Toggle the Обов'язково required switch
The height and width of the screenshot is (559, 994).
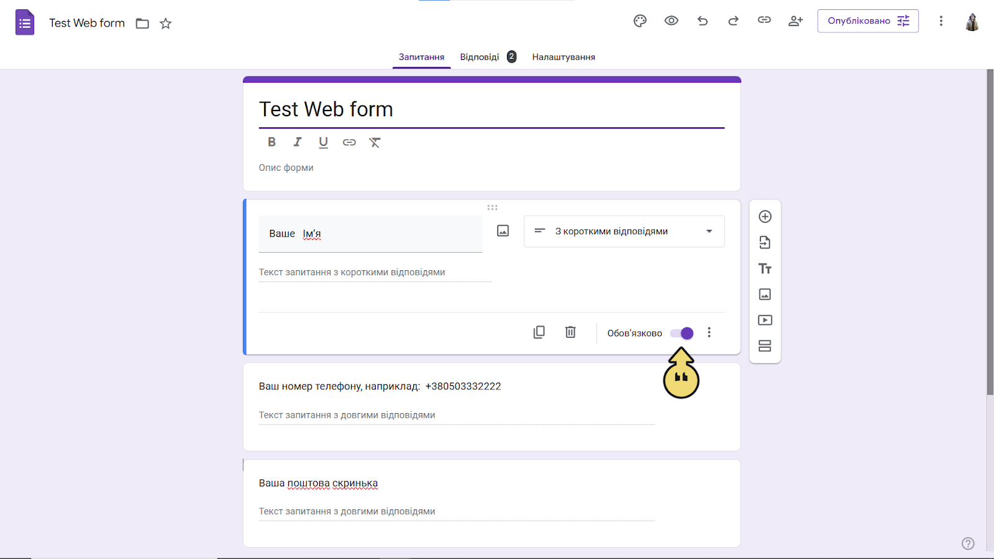pyautogui.click(x=682, y=334)
